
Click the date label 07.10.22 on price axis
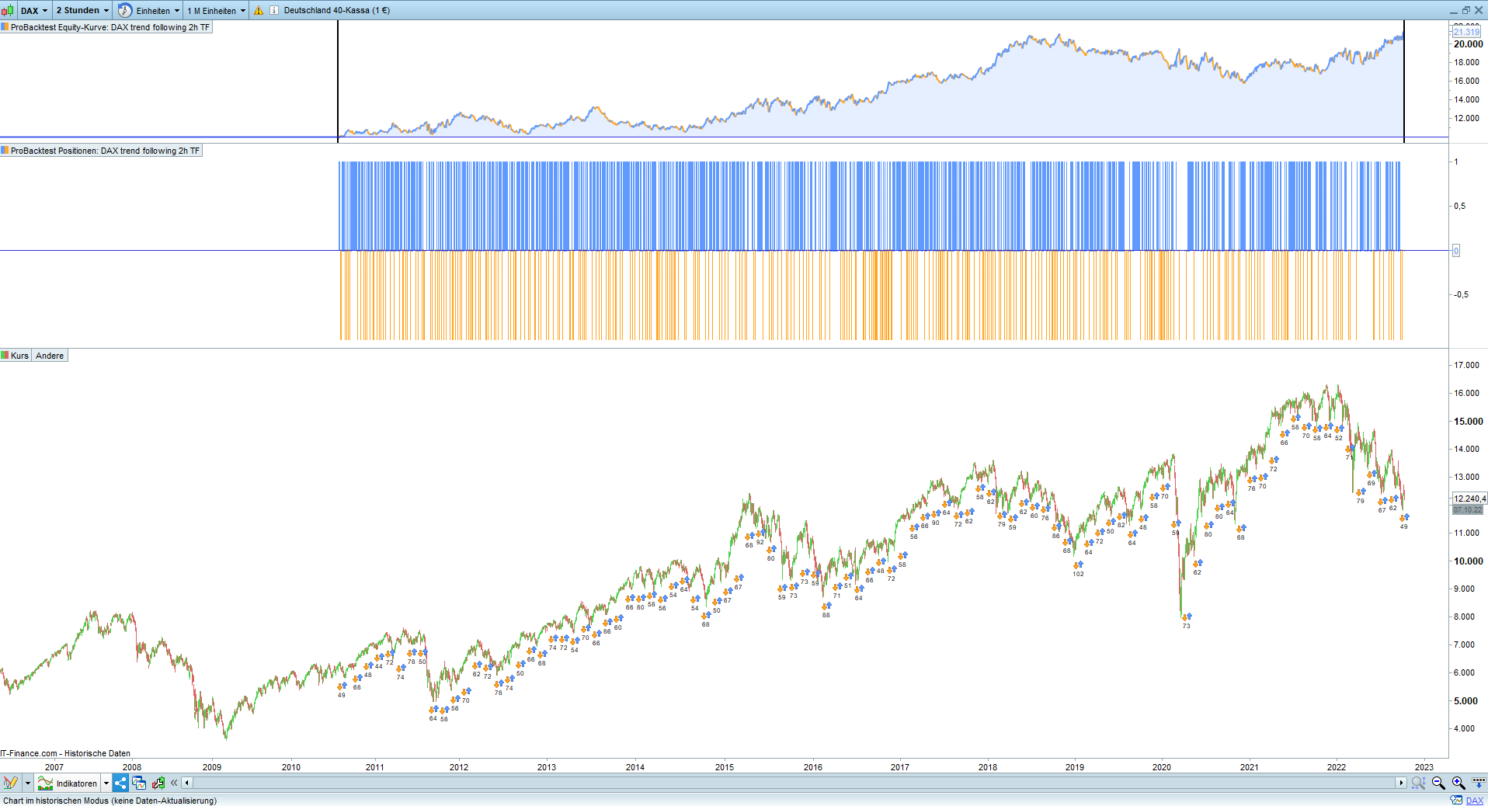pos(1468,510)
